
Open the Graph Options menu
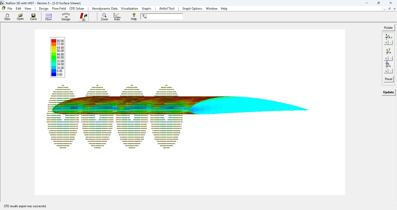pos(192,9)
